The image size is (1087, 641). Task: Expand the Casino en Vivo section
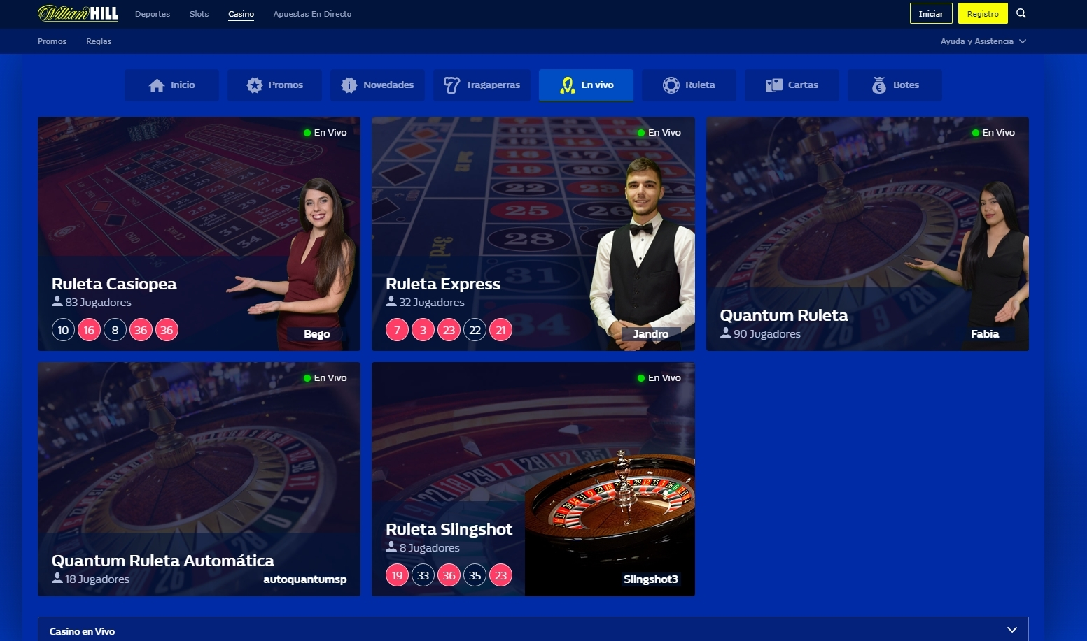coord(533,629)
